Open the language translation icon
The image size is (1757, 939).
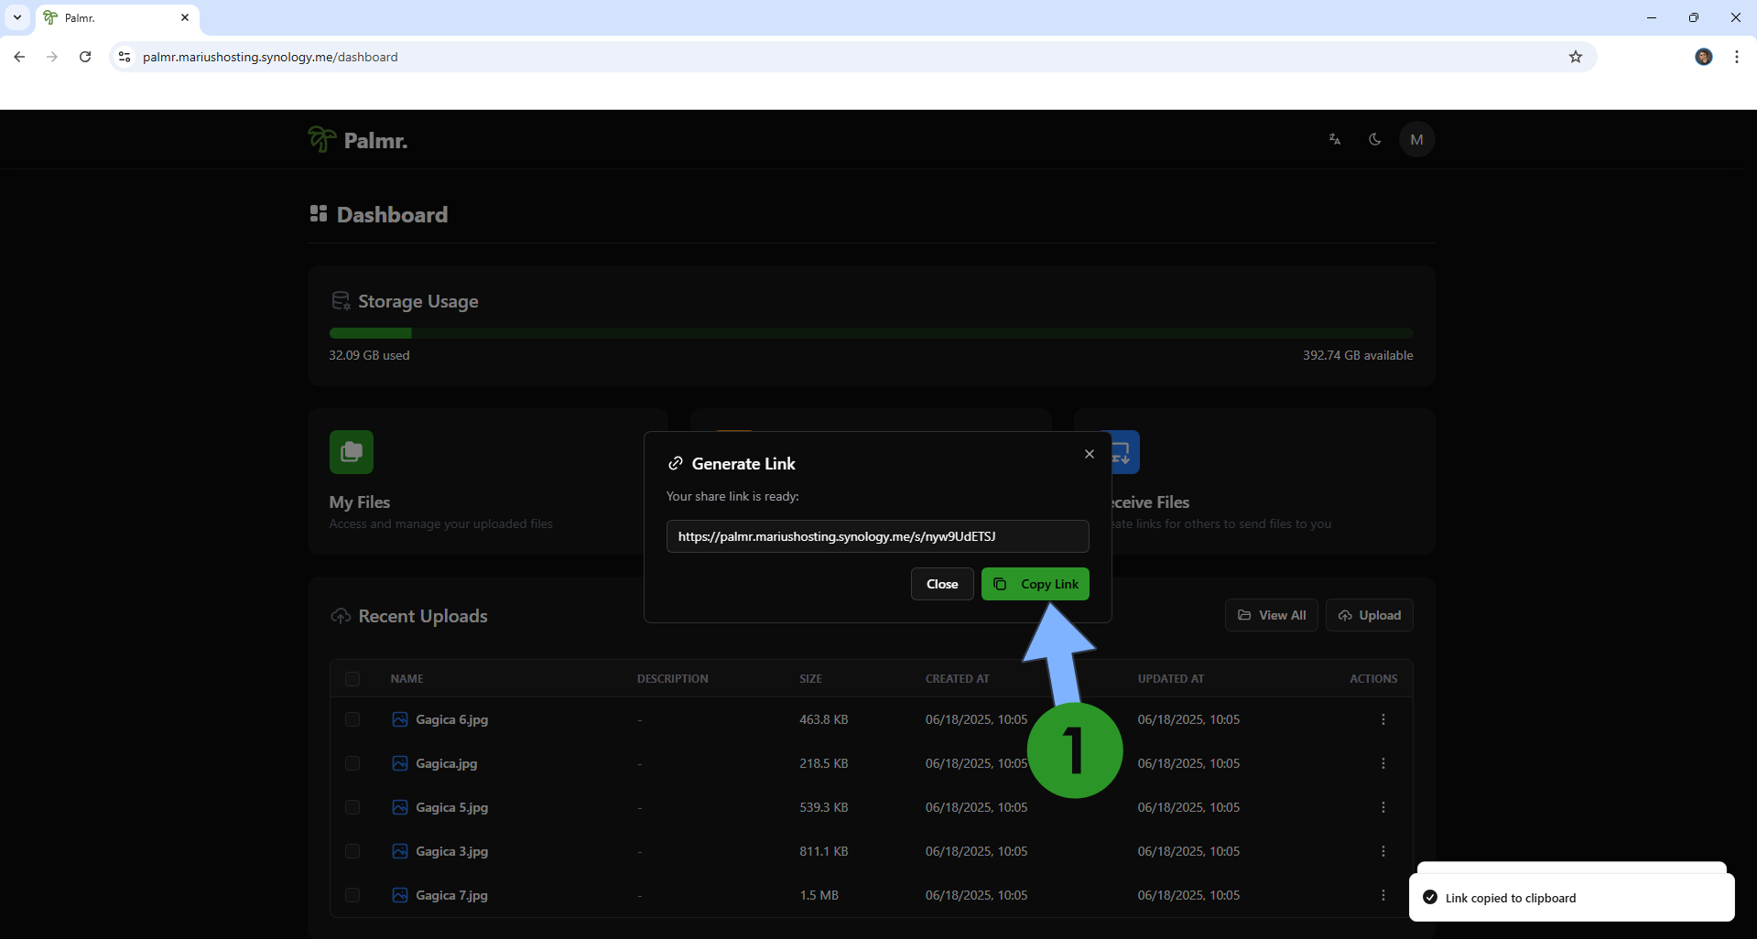[1335, 139]
